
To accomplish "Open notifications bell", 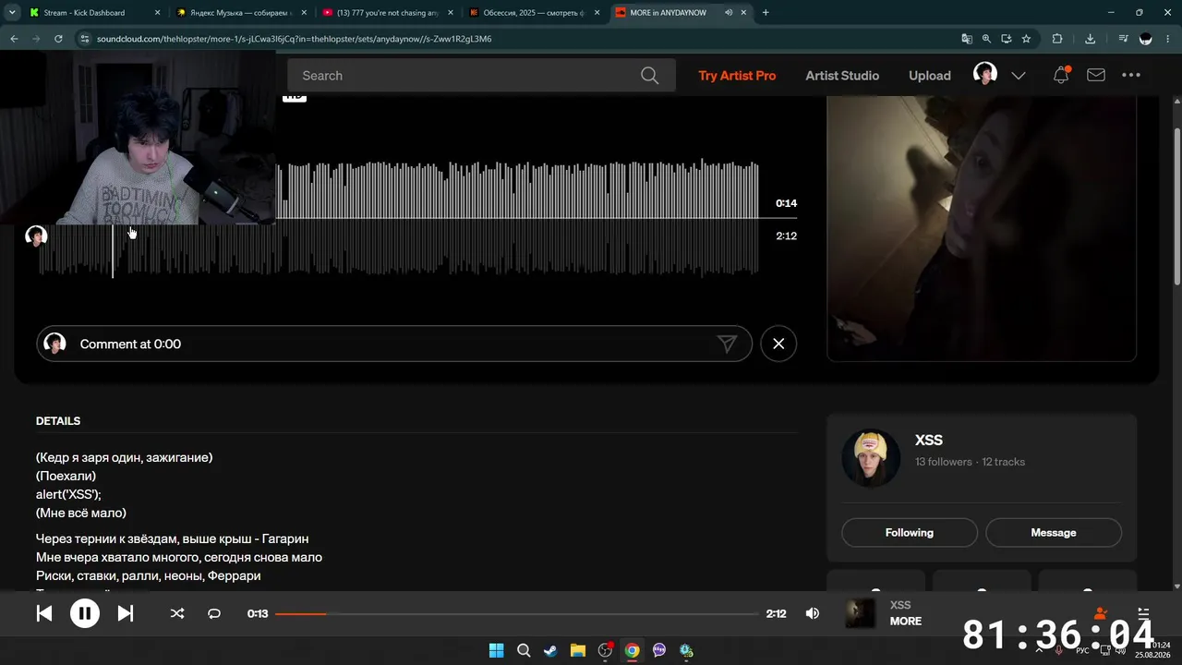I will [1061, 76].
